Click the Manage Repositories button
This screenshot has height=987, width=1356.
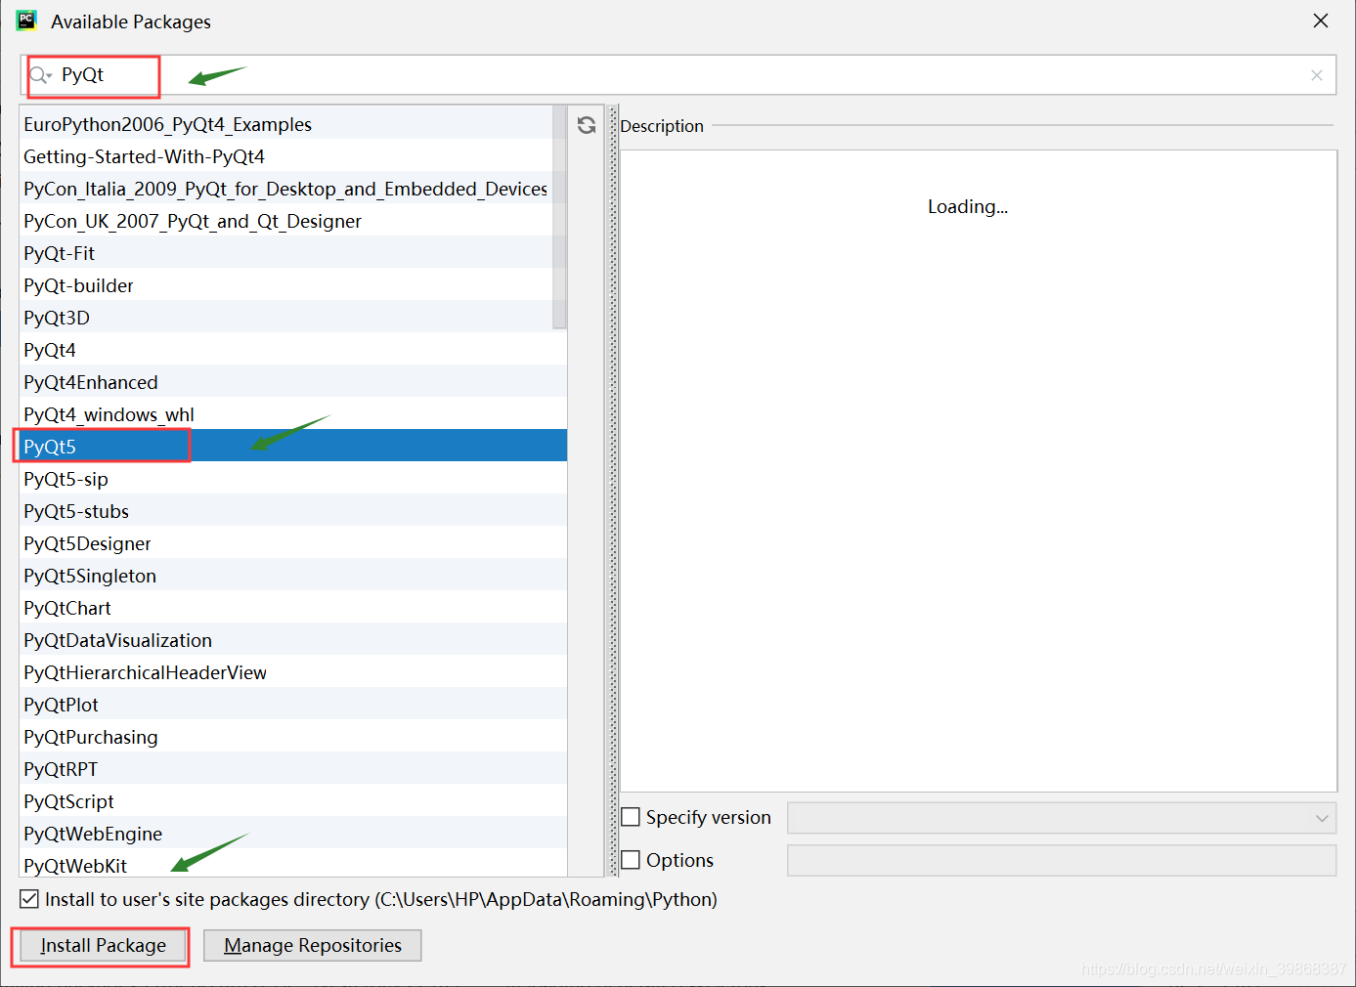click(313, 945)
